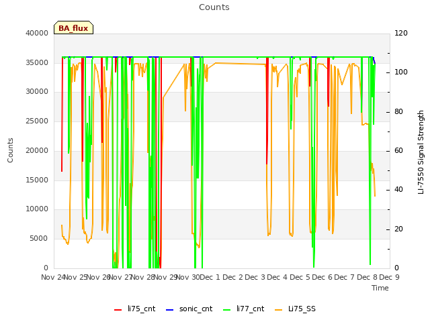430x322 pixels.
Task: Click the 25000 tick on left axis
Action: click(x=37, y=121)
